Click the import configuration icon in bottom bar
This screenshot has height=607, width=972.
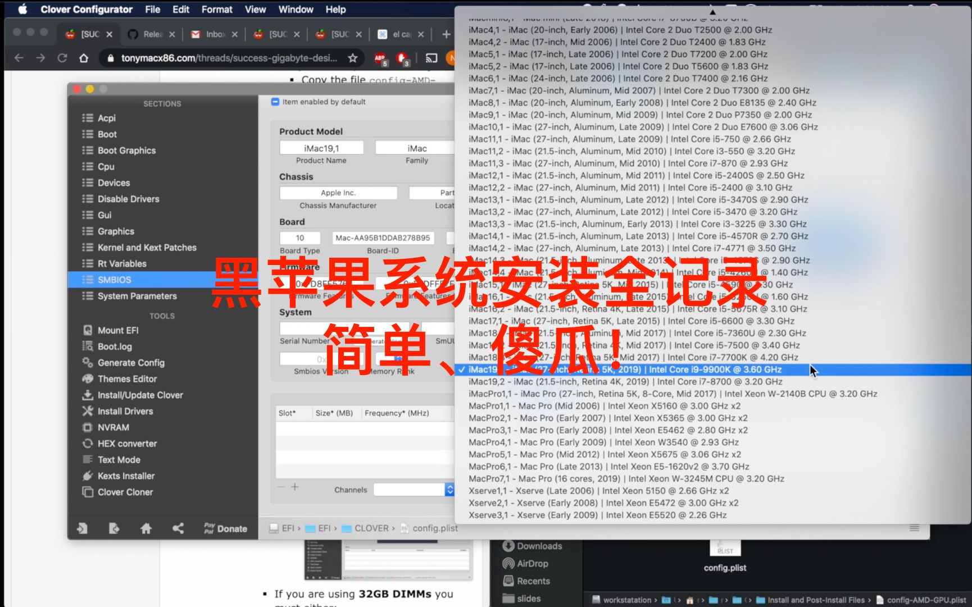[82, 528]
